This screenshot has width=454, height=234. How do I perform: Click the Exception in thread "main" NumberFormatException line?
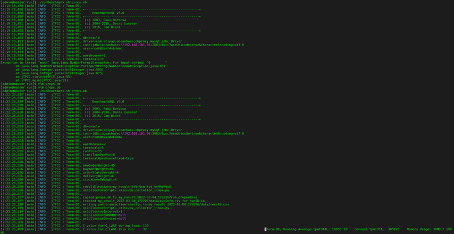pos(84,63)
